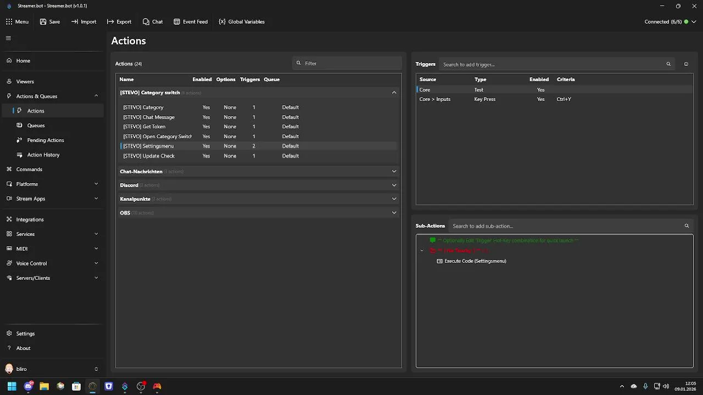Select the Core Test trigger row

555,89
